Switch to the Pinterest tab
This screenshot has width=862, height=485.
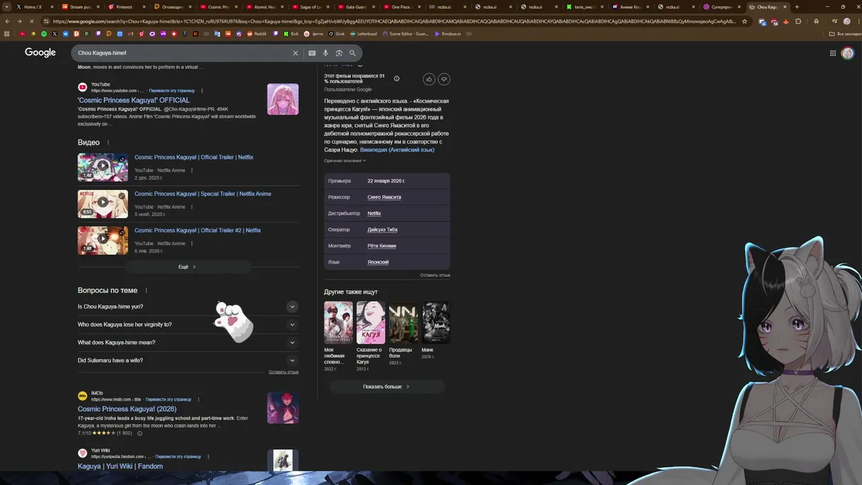tap(125, 7)
